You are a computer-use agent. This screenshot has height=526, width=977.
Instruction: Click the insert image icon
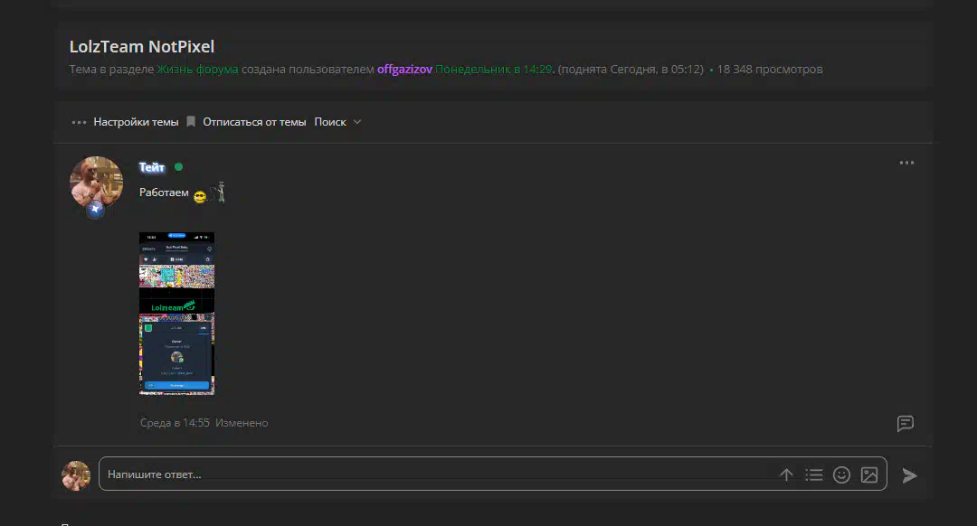869,475
